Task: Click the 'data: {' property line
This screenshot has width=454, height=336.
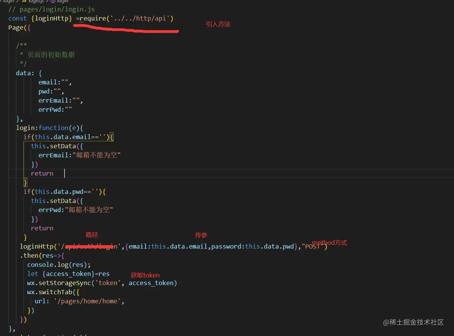Action: click(x=29, y=73)
